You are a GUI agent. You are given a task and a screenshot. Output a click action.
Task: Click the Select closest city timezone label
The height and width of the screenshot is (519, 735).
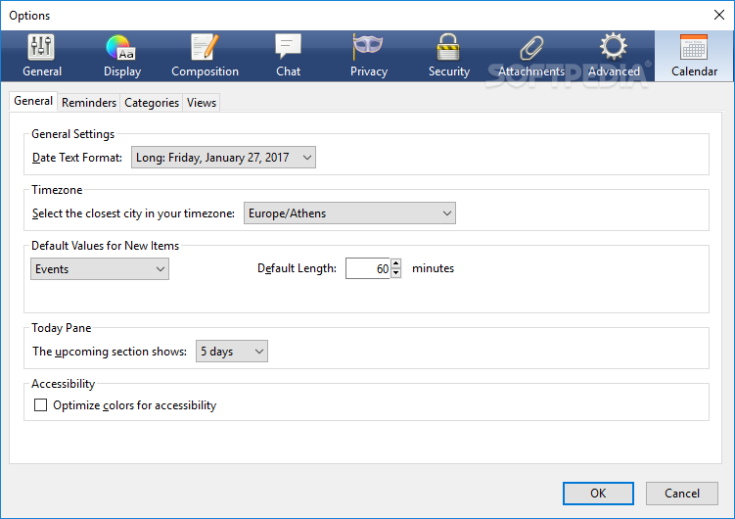[x=133, y=213]
